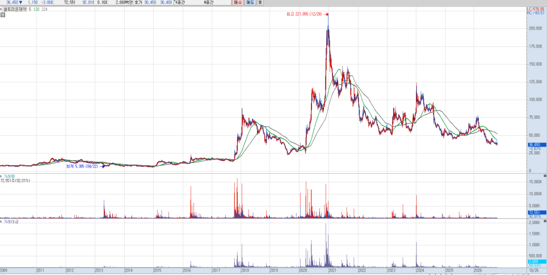548x275 pixels.
Task: Click the 명 button beside 매도
Action: 260,2
